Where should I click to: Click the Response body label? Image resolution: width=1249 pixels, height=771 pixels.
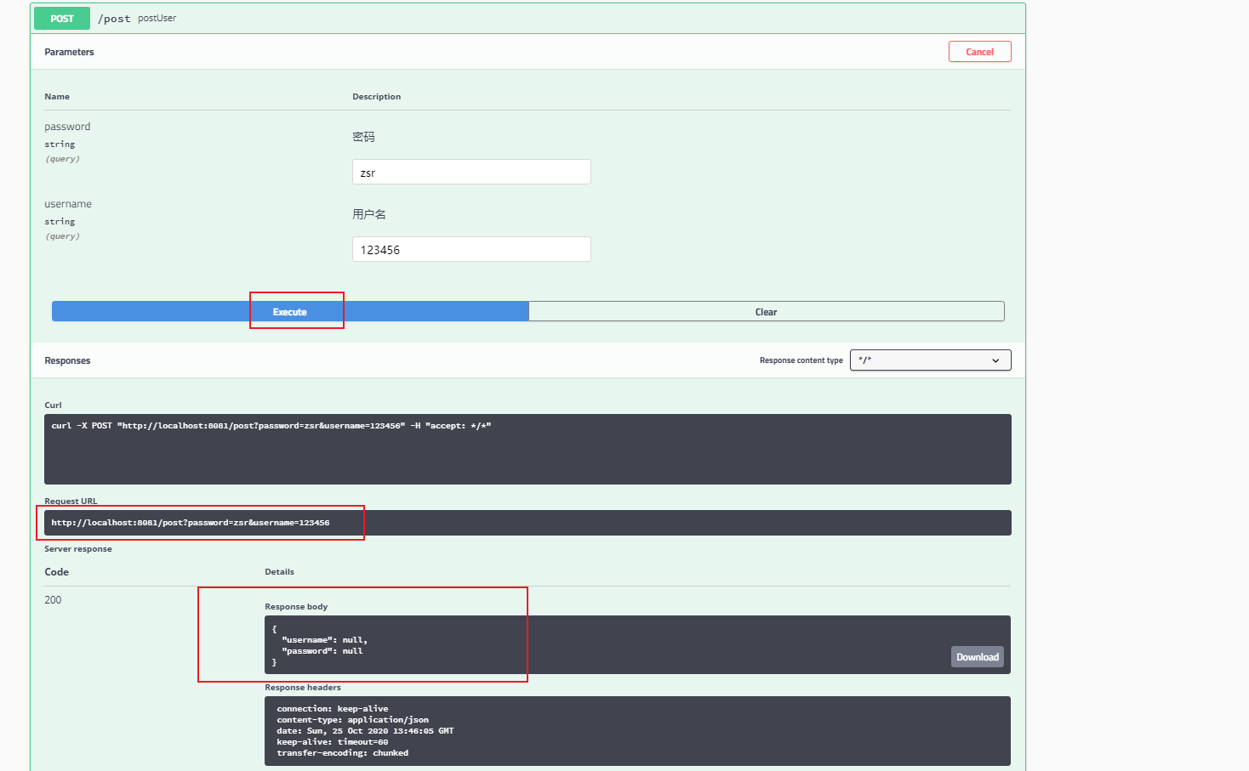[x=296, y=607]
